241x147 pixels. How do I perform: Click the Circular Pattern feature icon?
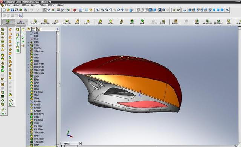pos(218,22)
